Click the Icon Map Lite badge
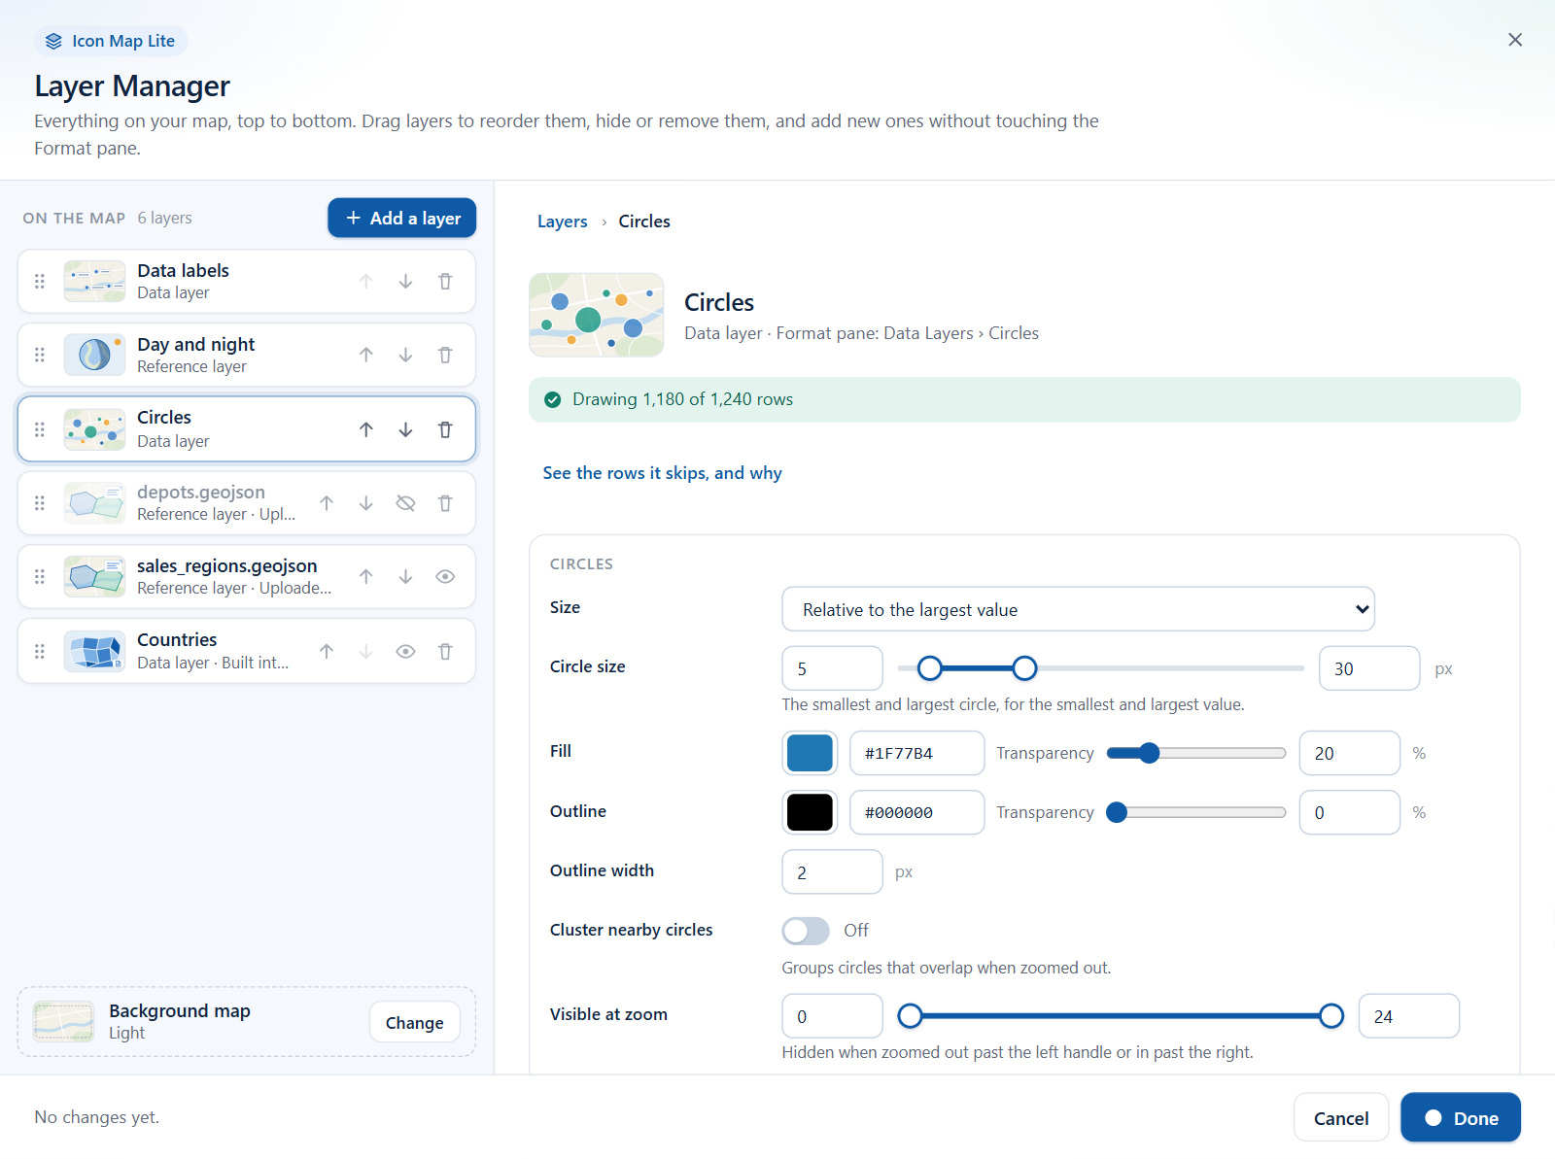Image resolution: width=1555 pixels, height=1159 pixels. tap(111, 41)
